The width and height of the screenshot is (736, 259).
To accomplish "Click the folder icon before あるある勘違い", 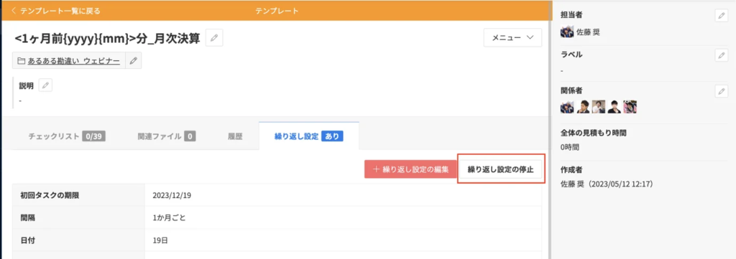I will (x=21, y=61).
